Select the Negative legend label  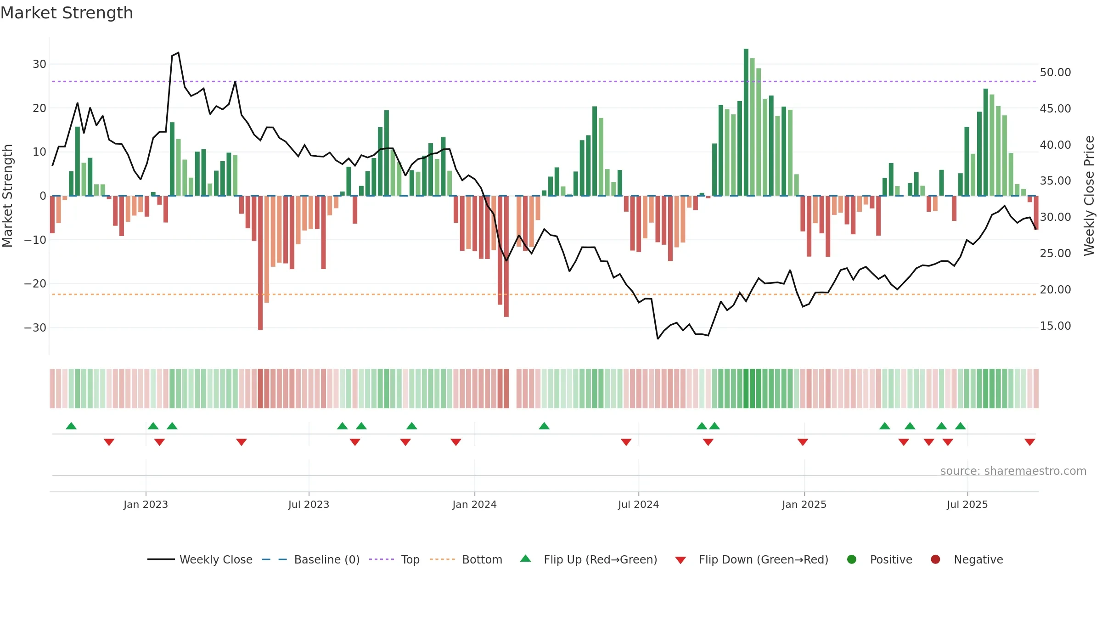tap(978, 559)
